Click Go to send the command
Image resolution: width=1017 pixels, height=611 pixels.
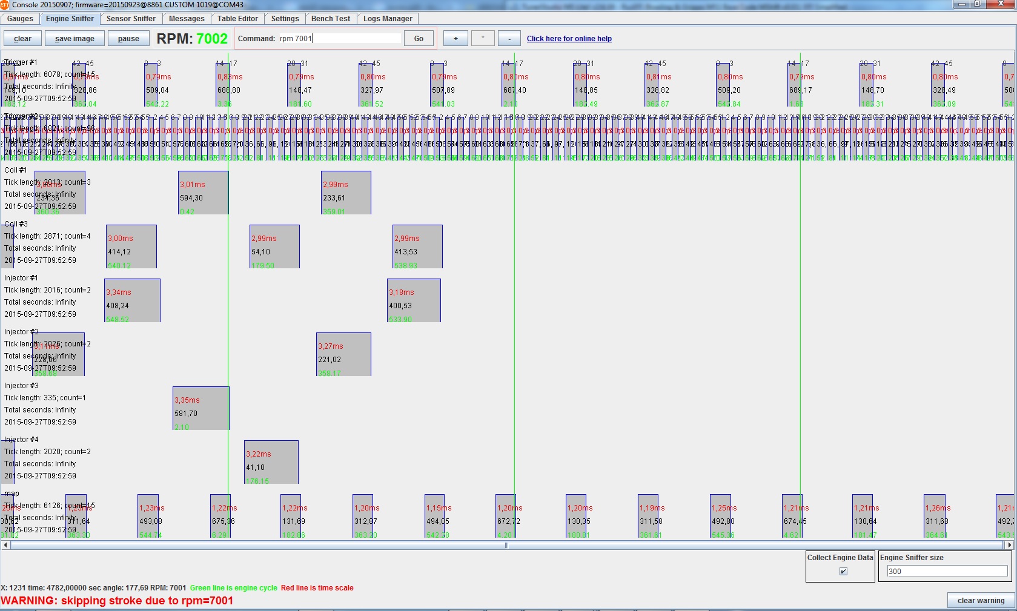[x=419, y=39]
